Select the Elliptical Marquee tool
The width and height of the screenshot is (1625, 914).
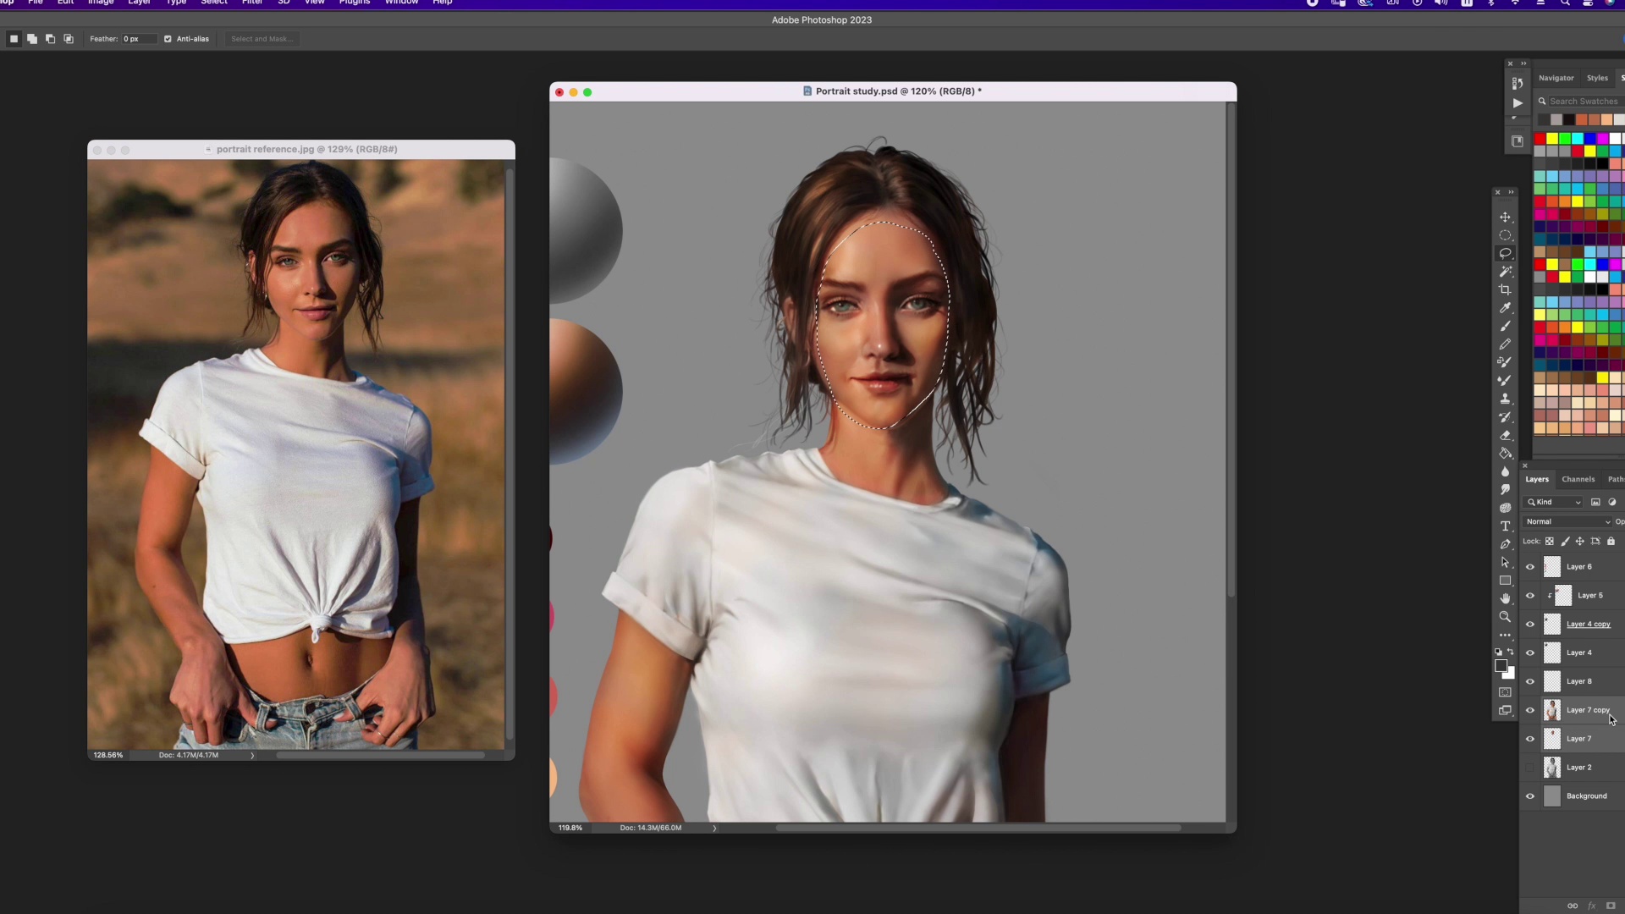click(1505, 236)
